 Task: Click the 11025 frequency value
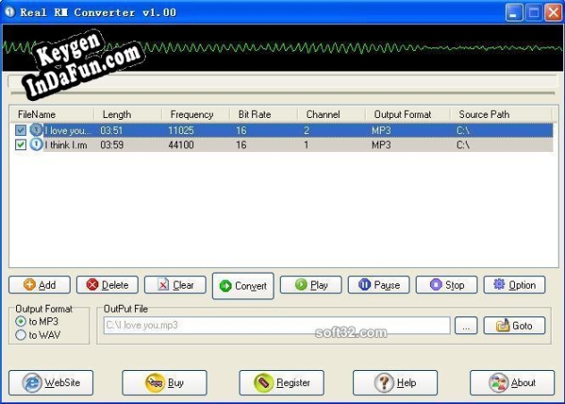pos(181,130)
